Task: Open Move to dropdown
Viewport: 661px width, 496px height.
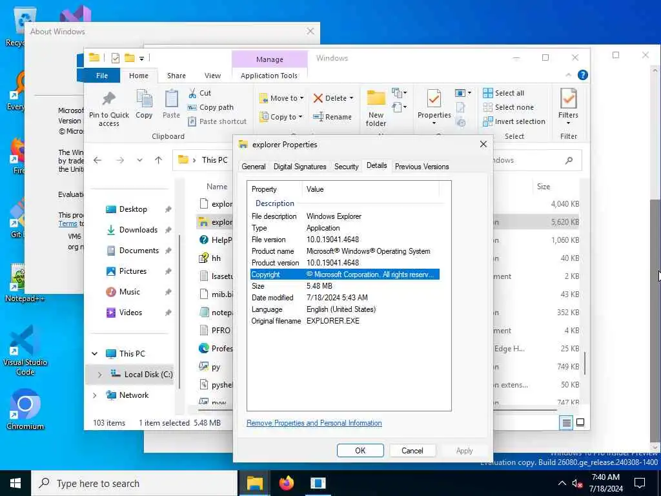Action: coord(281,98)
